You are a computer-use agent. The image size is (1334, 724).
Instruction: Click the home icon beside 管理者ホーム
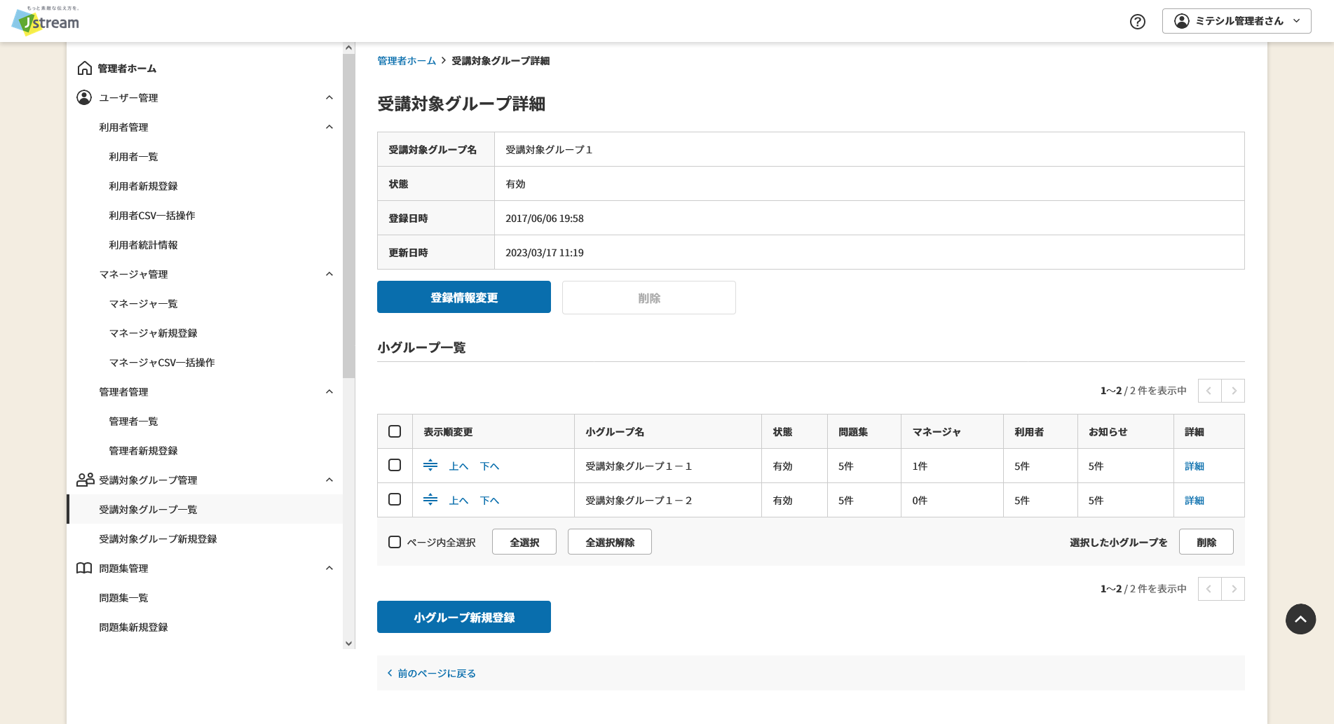pyautogui.click(x=85, y=68)
